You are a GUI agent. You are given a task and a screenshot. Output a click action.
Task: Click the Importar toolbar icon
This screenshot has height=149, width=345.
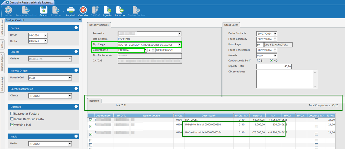pyautogui.click(x=120, y=10)
